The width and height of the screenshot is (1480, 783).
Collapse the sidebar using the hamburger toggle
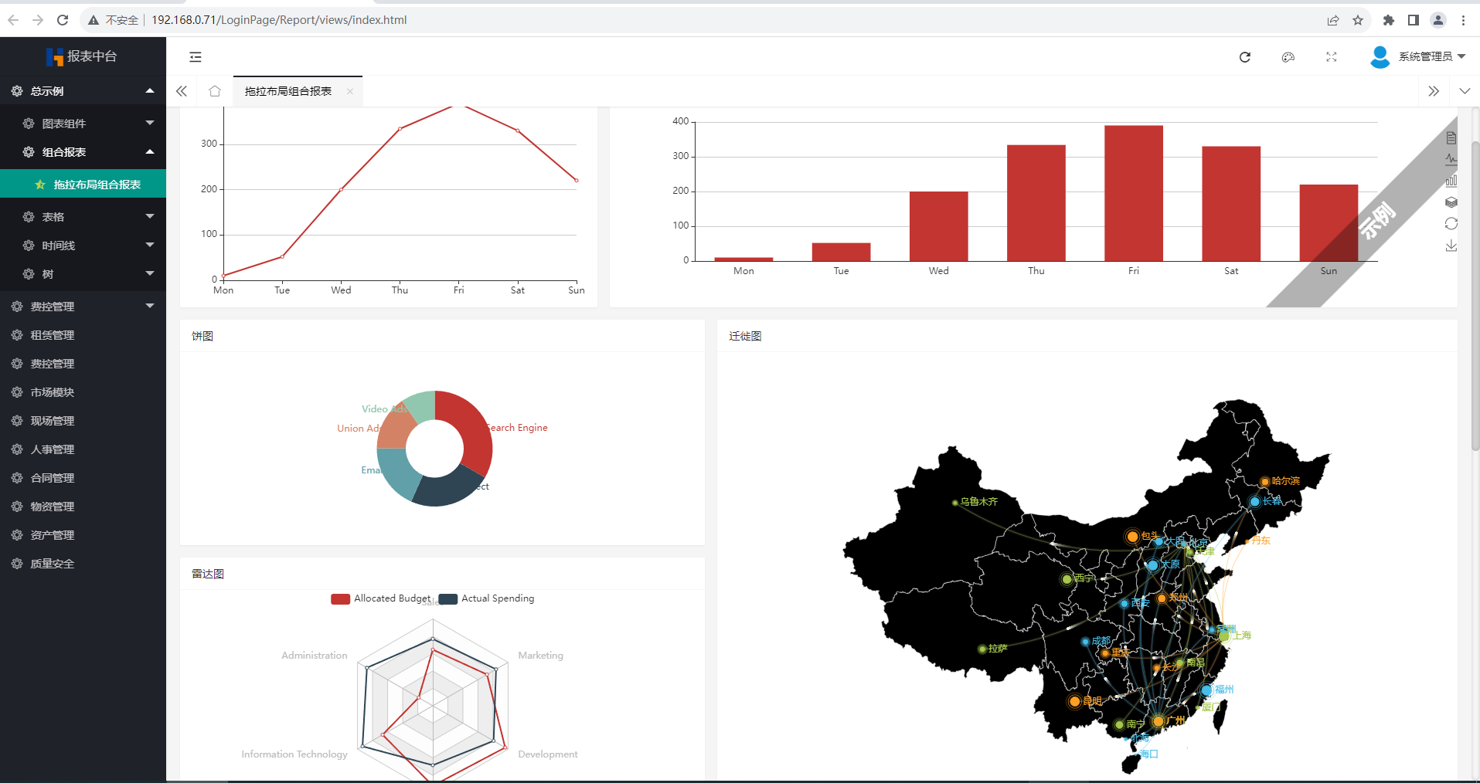tap(195, 56)
